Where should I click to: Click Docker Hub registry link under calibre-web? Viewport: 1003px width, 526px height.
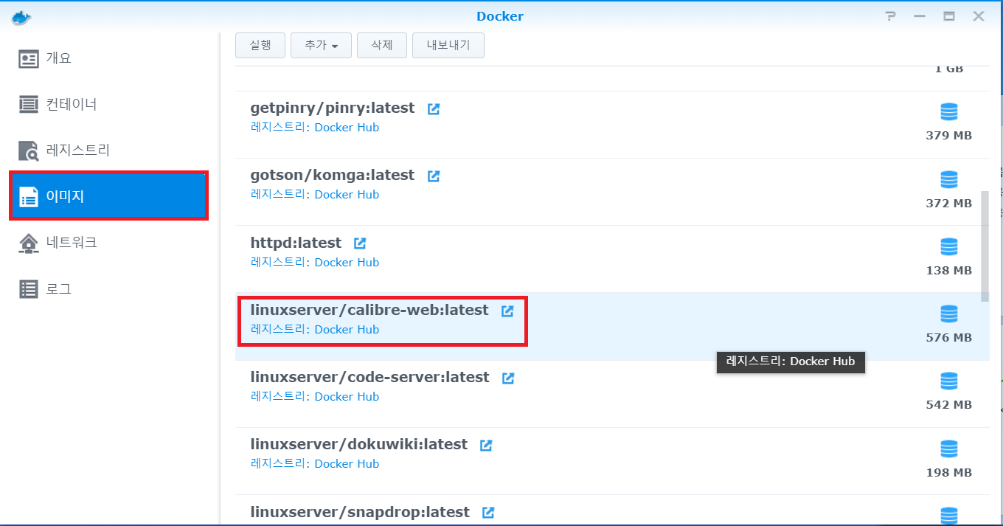[x=347, y=330]
